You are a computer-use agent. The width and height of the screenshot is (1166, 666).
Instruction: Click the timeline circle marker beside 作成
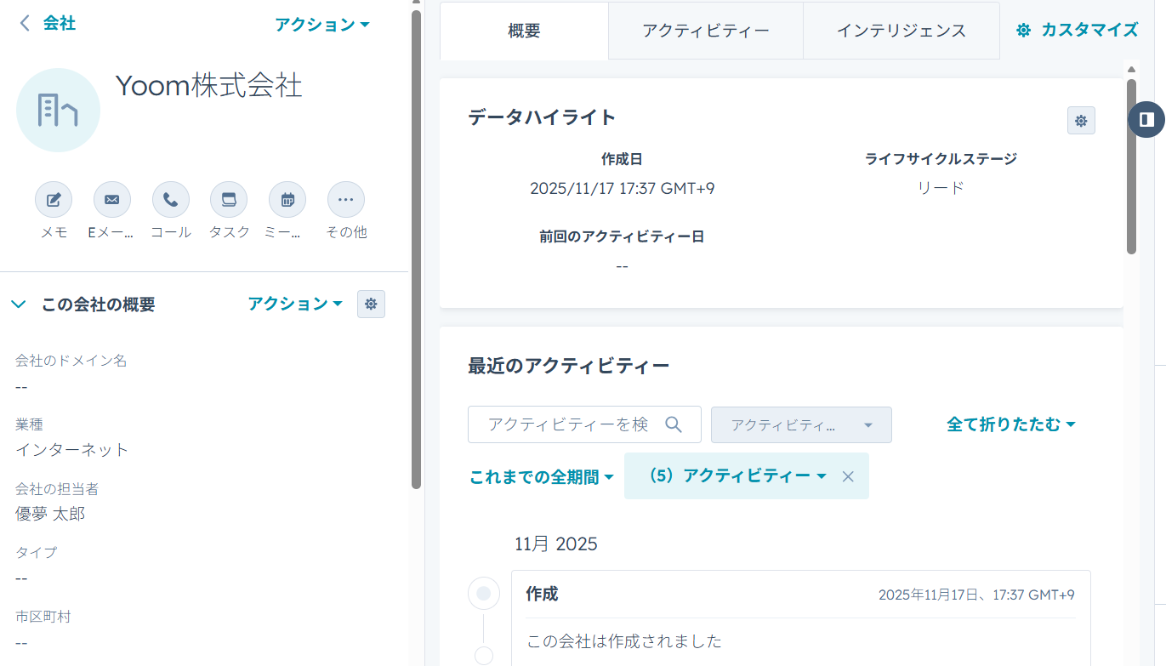point(484,594)
